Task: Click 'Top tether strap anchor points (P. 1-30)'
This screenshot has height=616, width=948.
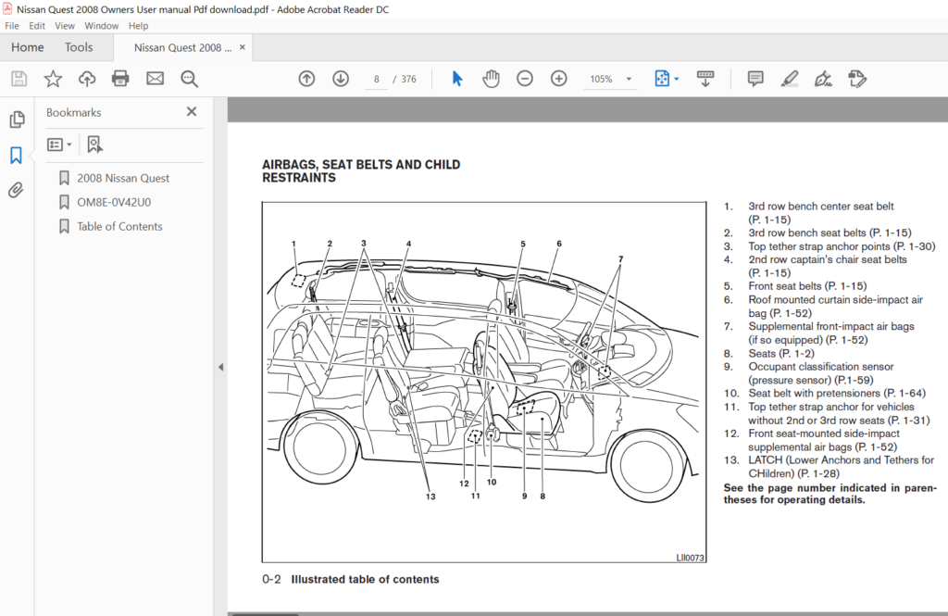Action: click(x=842, y=246)
